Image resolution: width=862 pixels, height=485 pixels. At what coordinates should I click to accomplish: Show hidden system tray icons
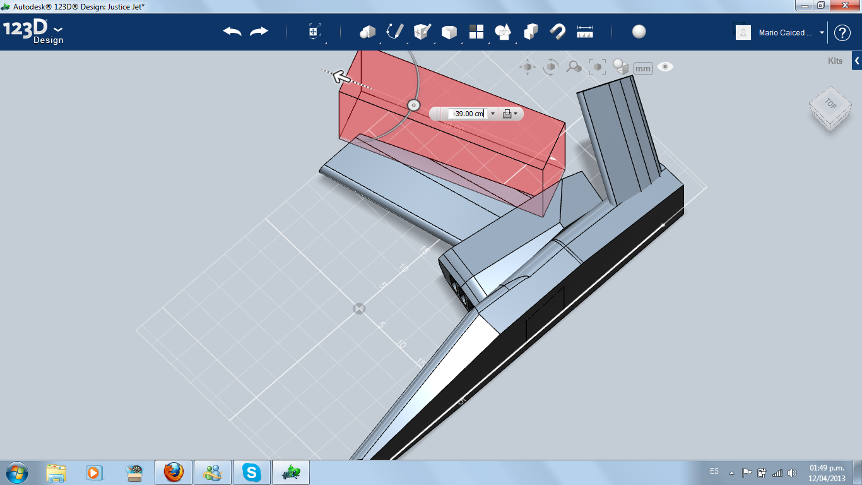[732, 472]
